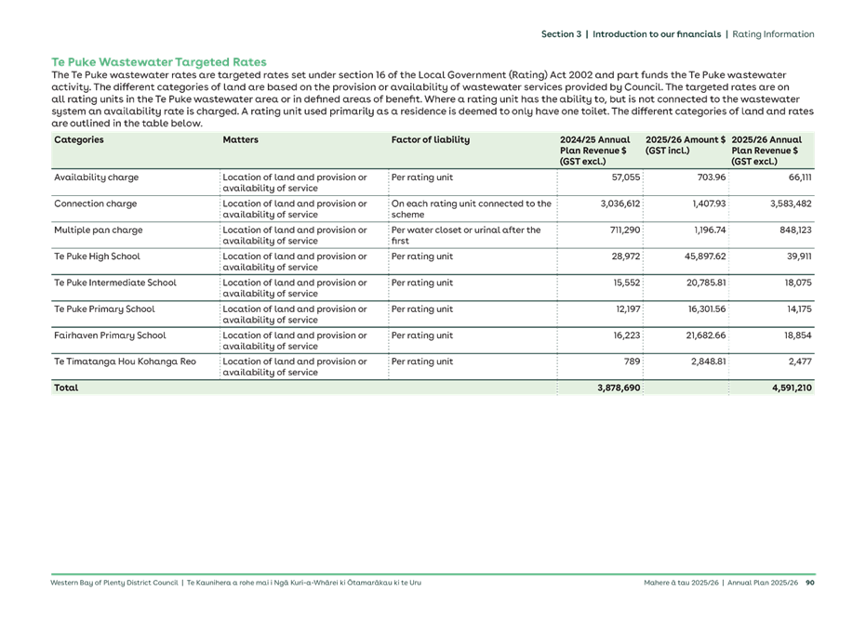Click the section breadcrumb text in page header
Image resolution: width=866 pixels, height=617 pixels.
[x=677, y=34]
